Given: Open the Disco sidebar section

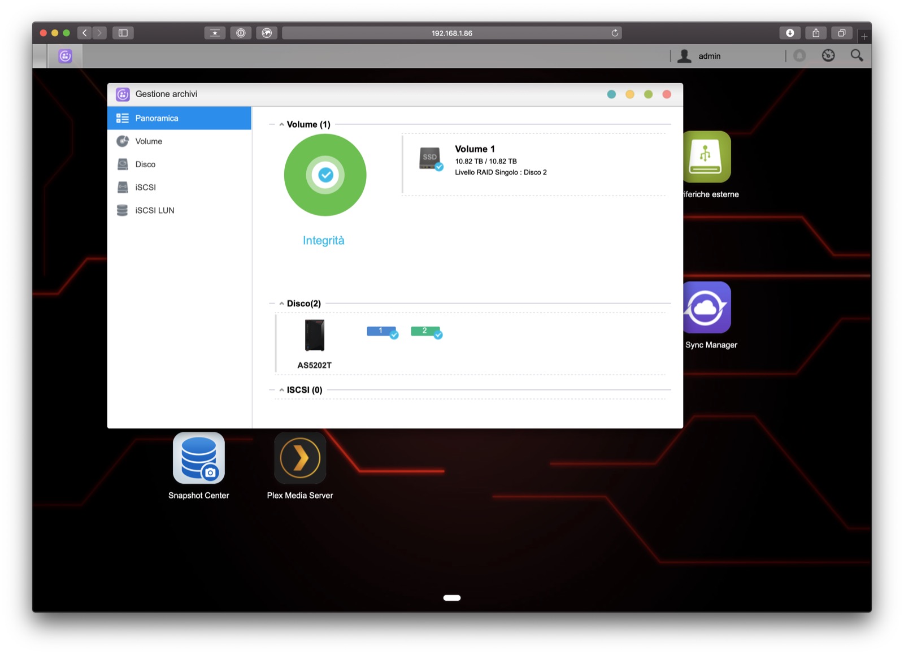Looking at the screenshot, I should 179,164.
